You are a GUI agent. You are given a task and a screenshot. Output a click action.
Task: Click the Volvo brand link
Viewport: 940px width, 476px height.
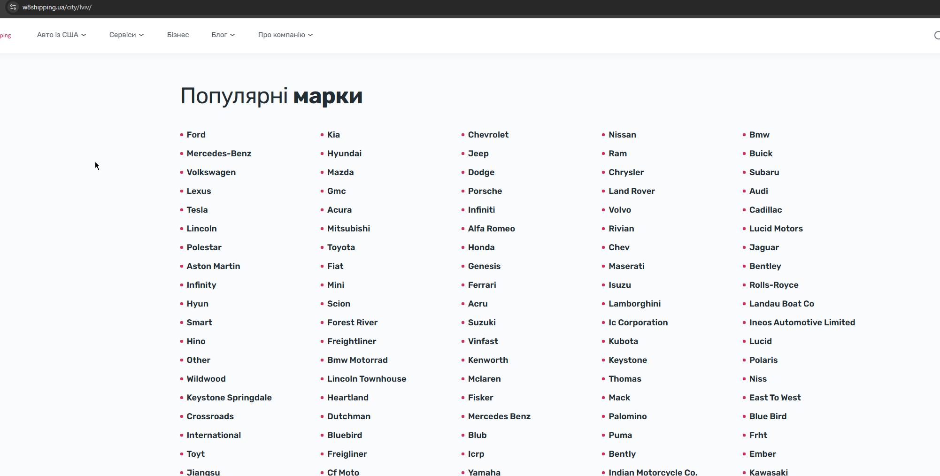(x=620, y=210)
